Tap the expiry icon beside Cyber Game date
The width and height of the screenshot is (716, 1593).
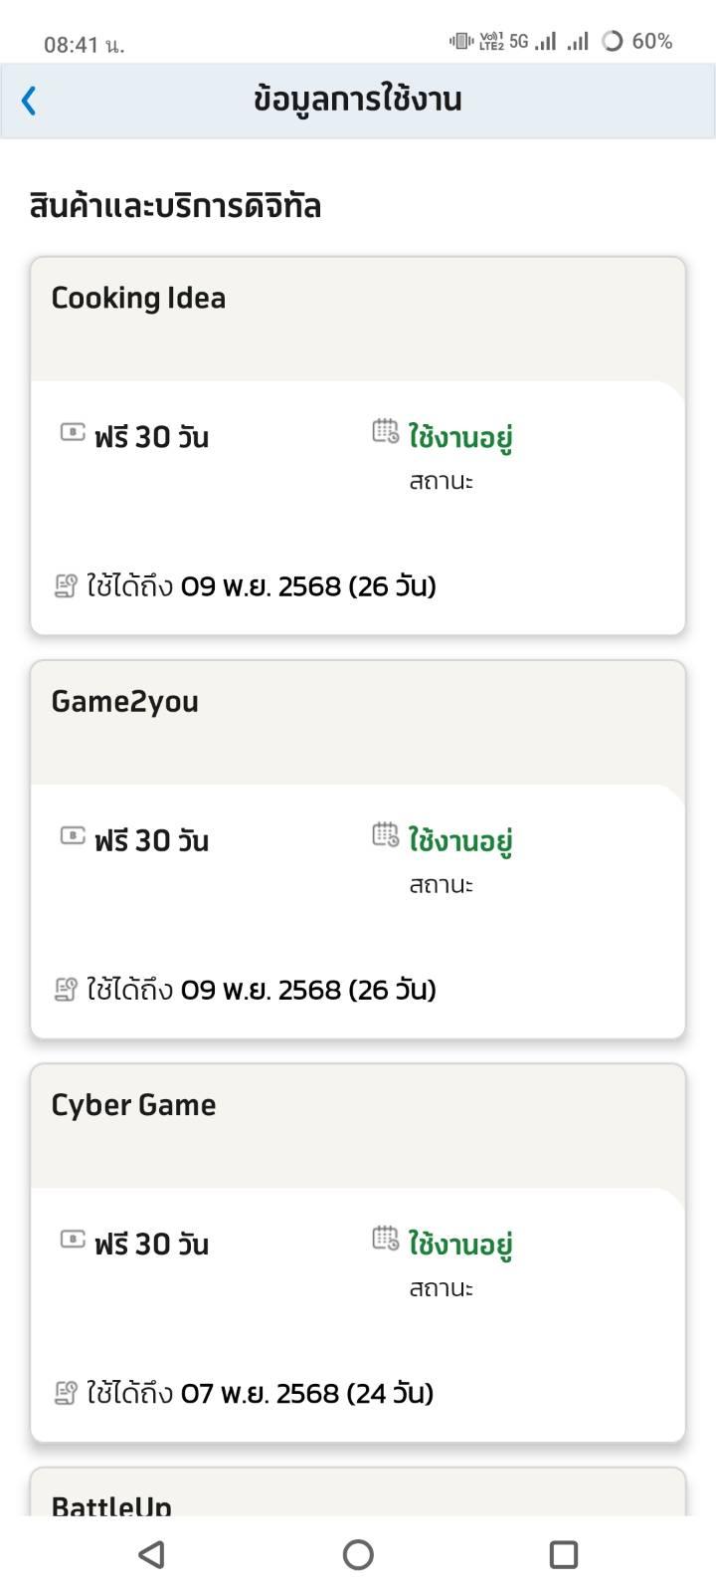tap(66, 1392)
